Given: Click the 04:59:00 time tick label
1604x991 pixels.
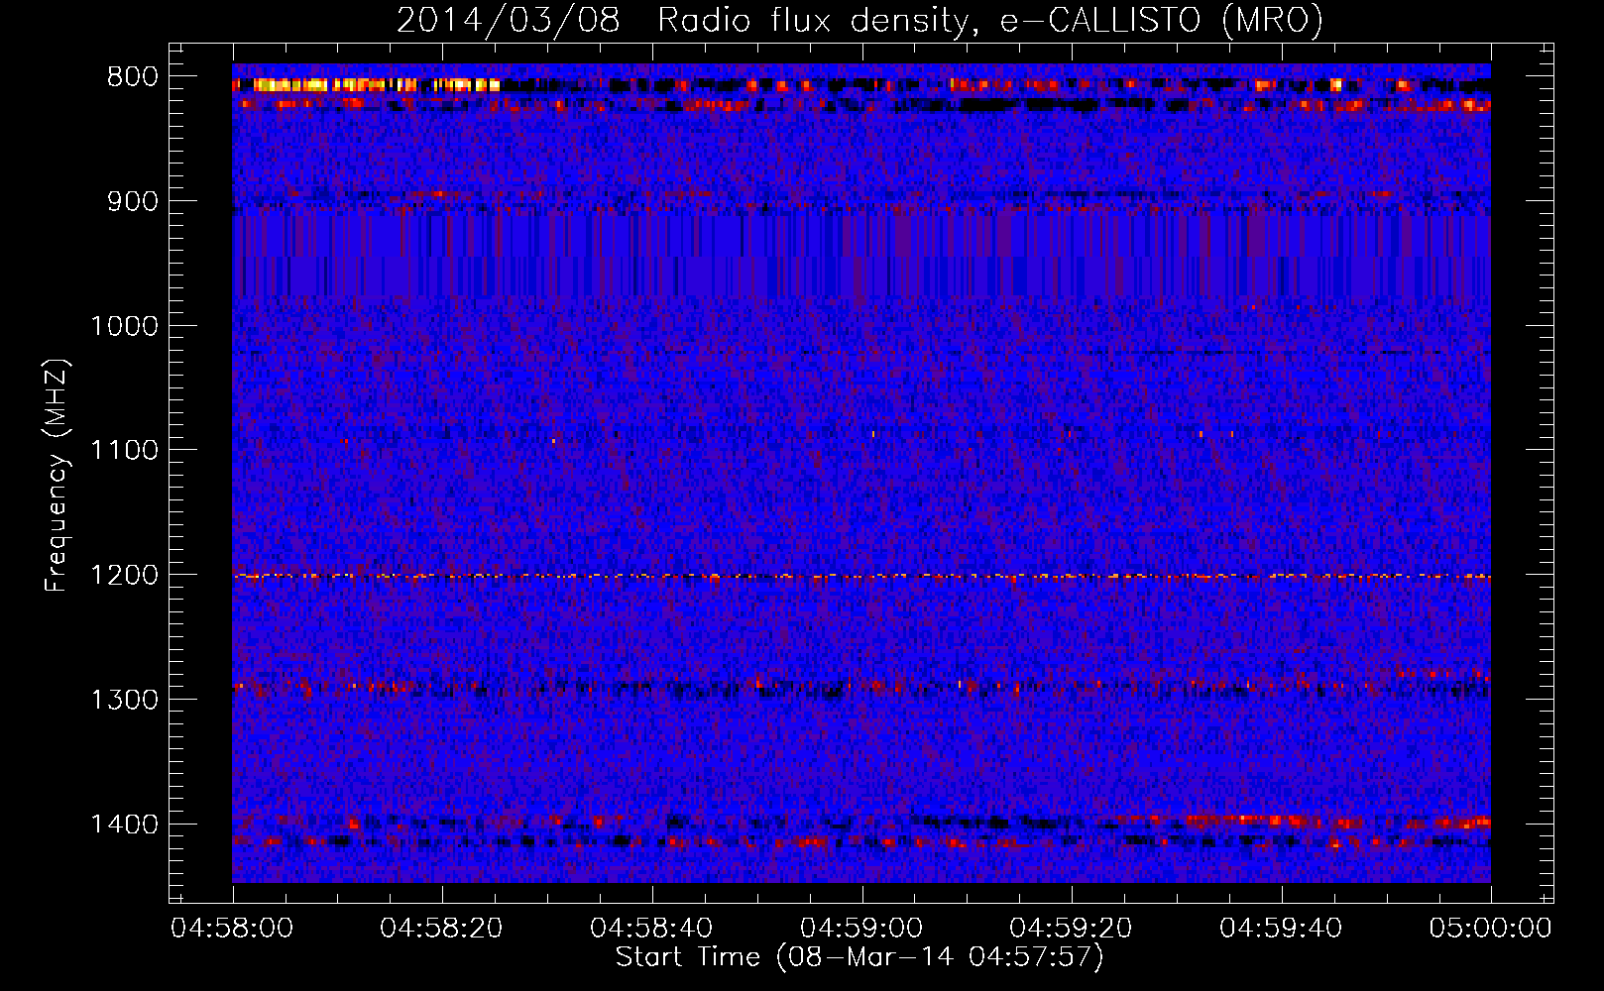Looking at the screenshot, I should coord(861,929).
